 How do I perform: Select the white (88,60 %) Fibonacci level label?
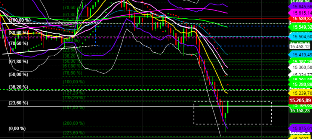tap(18, 33)
